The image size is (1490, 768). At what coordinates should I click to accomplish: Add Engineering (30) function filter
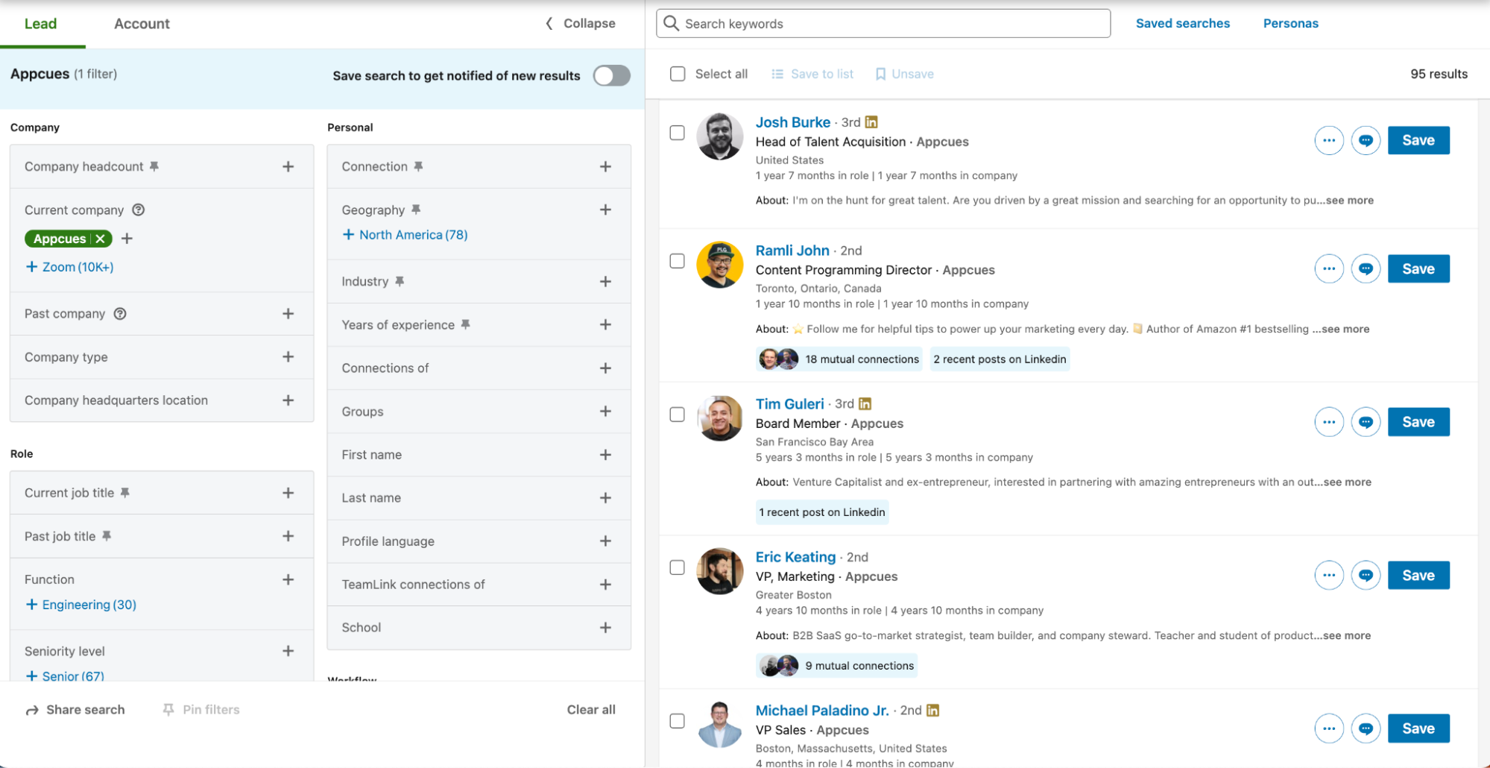pos(81,605)
